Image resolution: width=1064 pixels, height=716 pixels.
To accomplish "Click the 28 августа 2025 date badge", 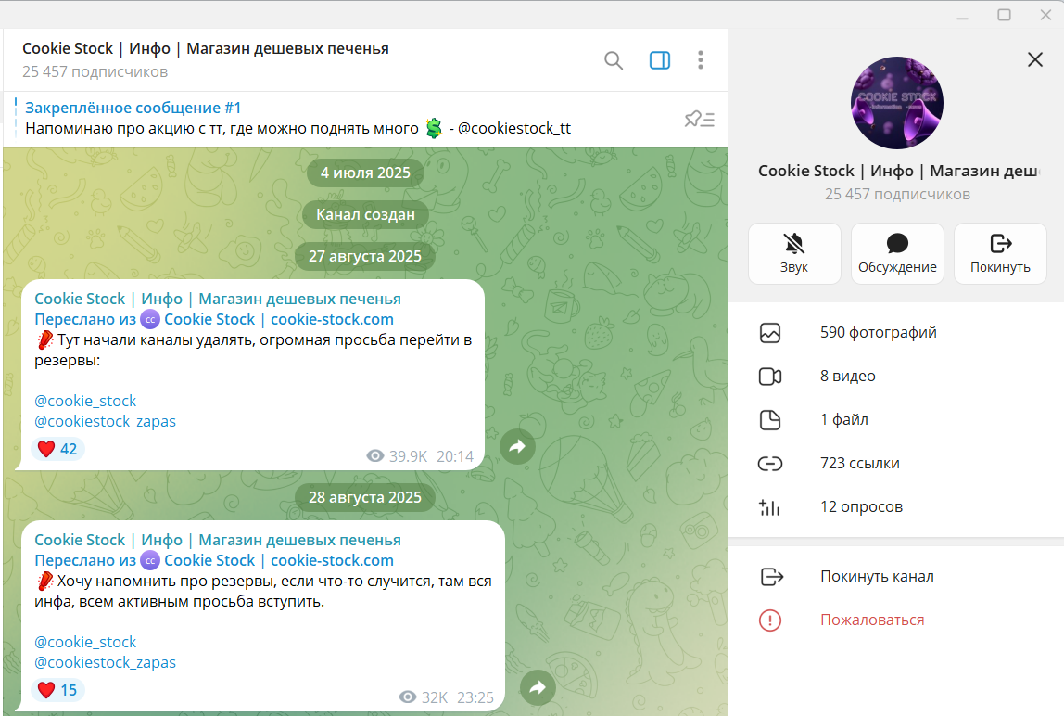I will [x=365, y=497].
